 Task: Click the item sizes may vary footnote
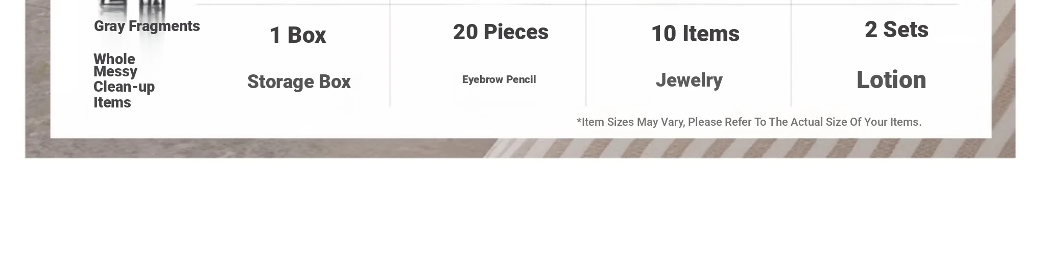coord(749,122)
